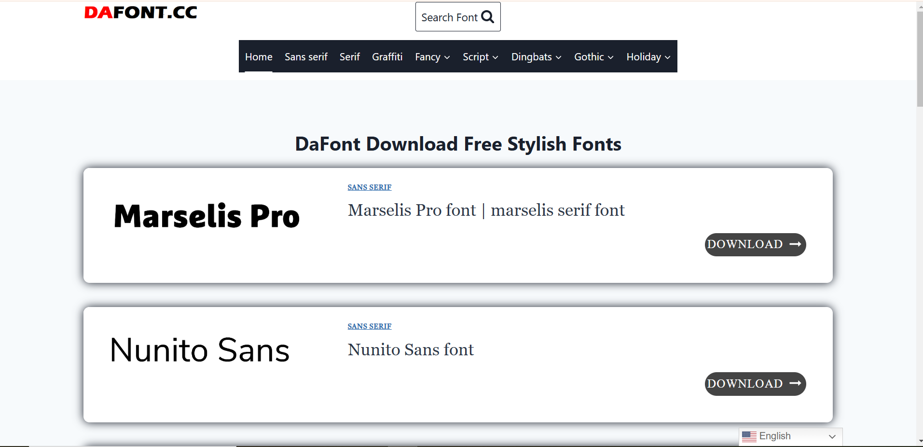Open the Sans serif category
This screenshot has width=923, height=447.
click(x=306, y=57)
